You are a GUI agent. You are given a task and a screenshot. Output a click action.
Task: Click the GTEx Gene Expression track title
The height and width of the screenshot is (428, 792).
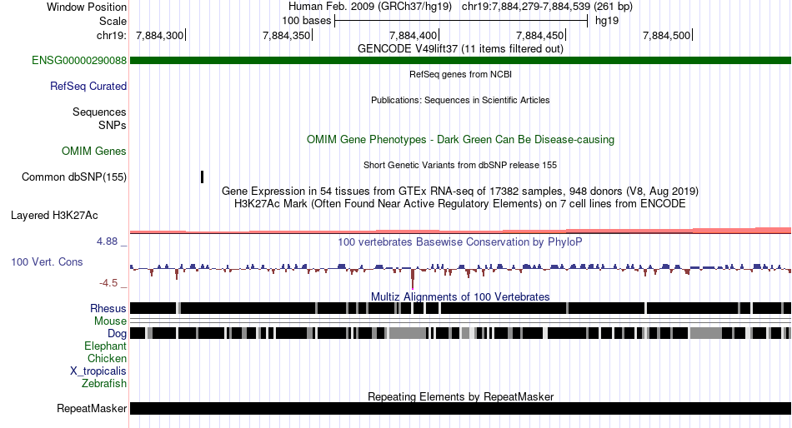point(460,192)
